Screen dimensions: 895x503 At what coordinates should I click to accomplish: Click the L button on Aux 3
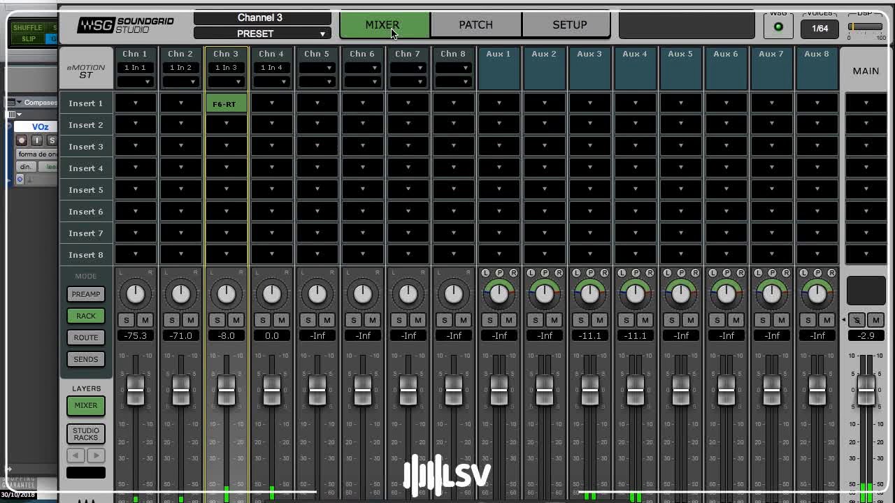pos(577,273)
